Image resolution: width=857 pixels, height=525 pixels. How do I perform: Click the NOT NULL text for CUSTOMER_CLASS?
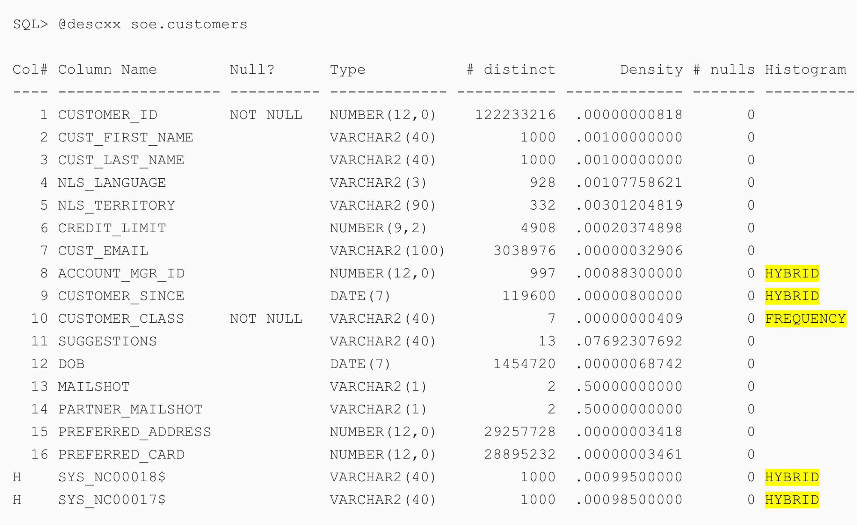(x=266, y=319)
